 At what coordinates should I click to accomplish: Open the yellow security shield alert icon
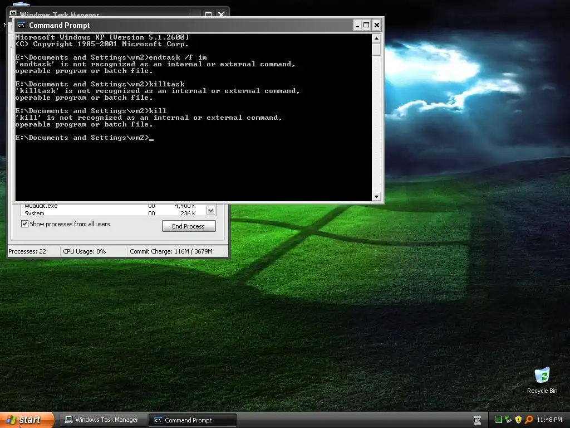(518, 420)
